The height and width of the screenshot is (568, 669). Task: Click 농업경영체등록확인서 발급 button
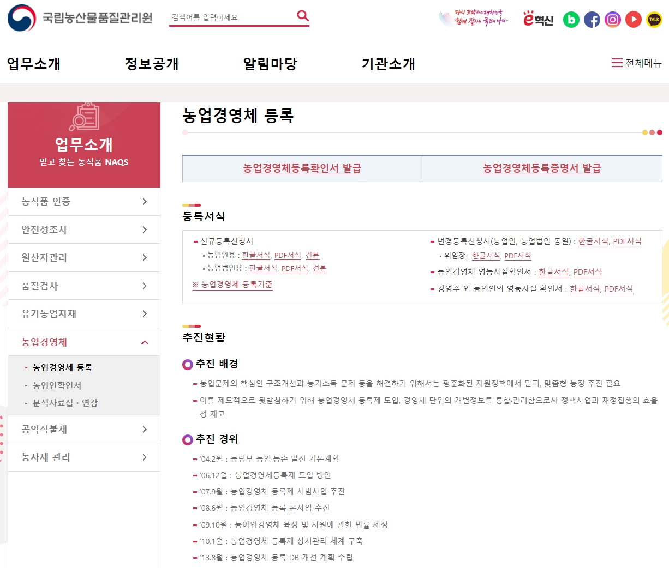tap(302, 168)
